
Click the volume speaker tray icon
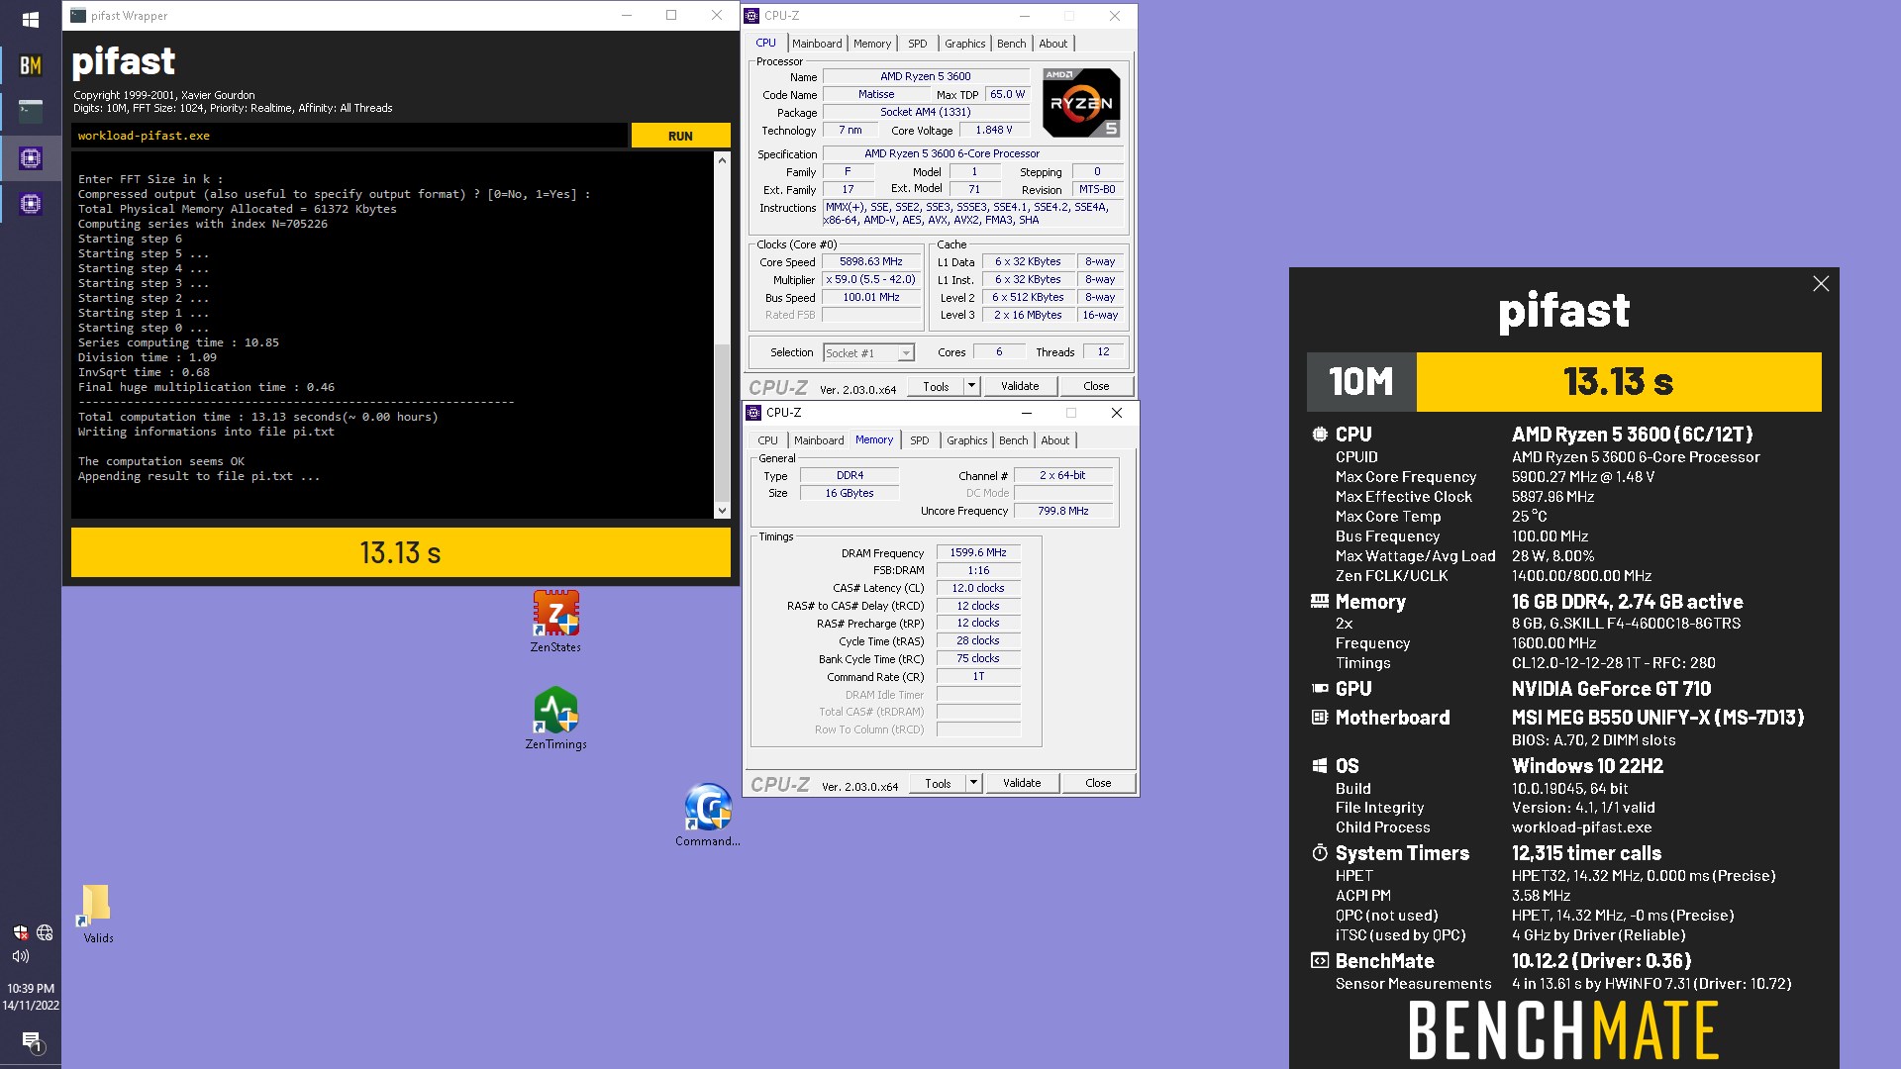(20, 956)
